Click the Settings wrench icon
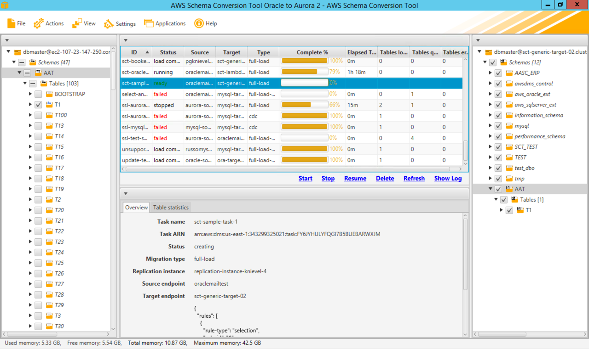This screenshot has height=349, width=589. (109, 23)
